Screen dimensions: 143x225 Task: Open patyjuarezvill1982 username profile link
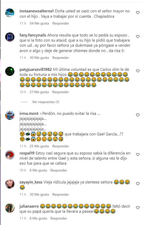tap(36, 69)
